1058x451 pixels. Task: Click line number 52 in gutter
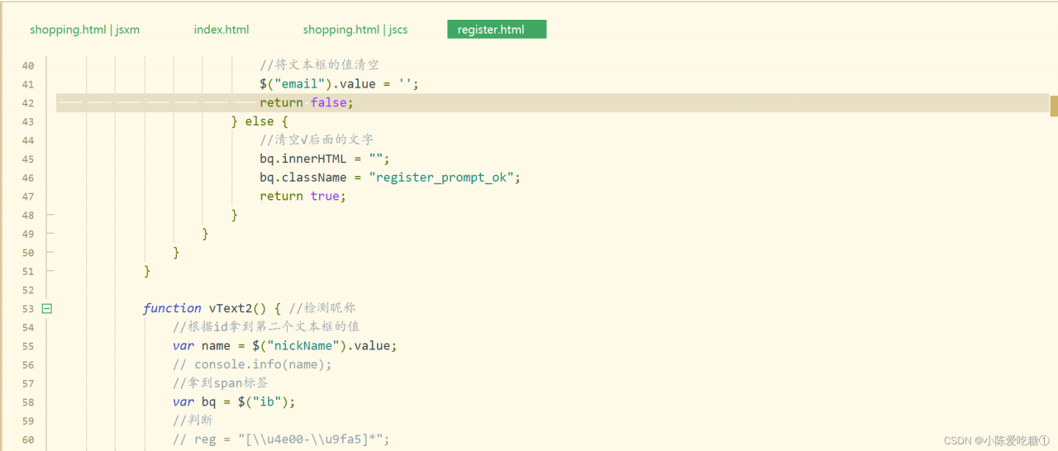(x=28, y=290)
